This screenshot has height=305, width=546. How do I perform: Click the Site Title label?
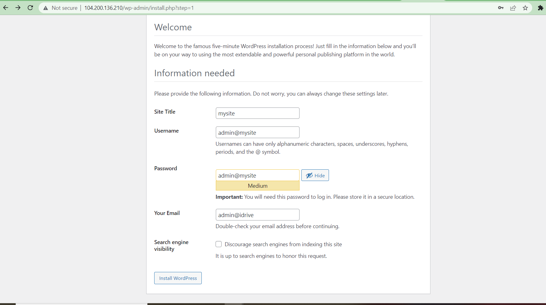point(165,112)
